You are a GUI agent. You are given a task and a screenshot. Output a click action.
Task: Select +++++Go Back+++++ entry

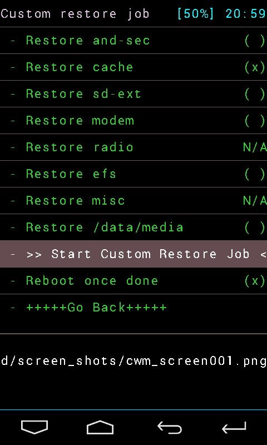pyautogui.click(x=133, y=308)
